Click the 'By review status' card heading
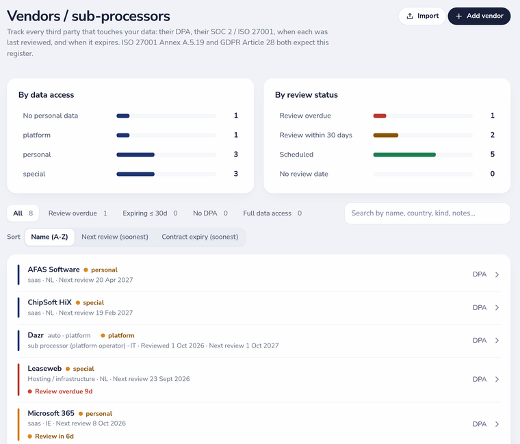 [307, 95]
